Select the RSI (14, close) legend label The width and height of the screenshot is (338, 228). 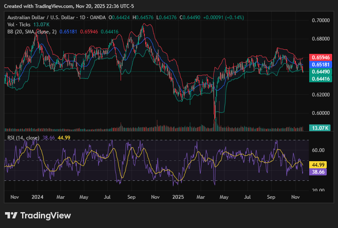pyautogui.click(x=23, y=138)
